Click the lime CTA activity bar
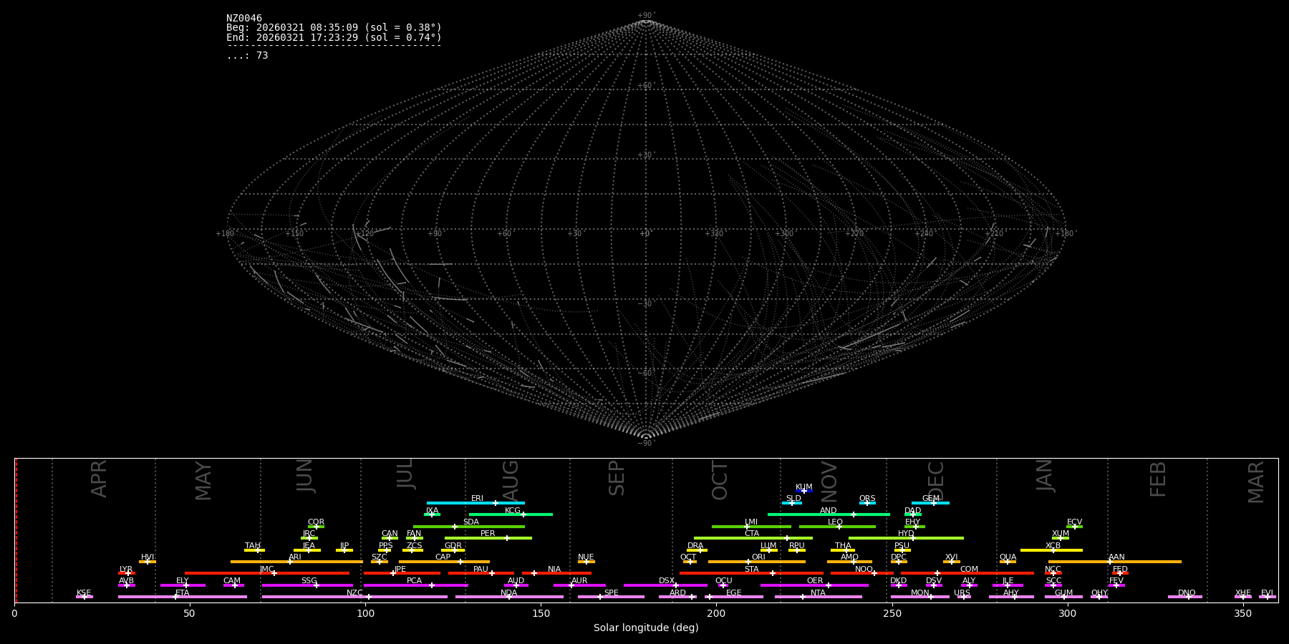Screen dimensions: 1289x644 click(x=753, y=538)
